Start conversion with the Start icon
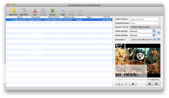This screenshot has height=98, width=169. tap(63, 10)
